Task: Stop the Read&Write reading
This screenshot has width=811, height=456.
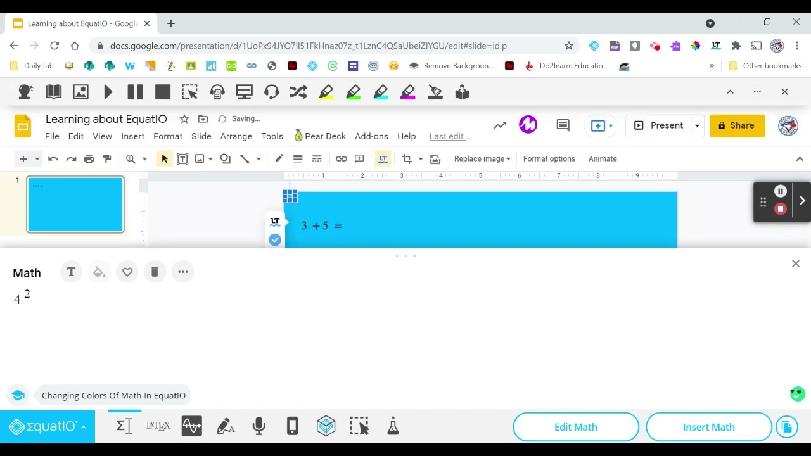Action: point(163,92)
